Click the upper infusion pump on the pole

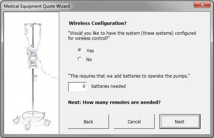(32, 52)
